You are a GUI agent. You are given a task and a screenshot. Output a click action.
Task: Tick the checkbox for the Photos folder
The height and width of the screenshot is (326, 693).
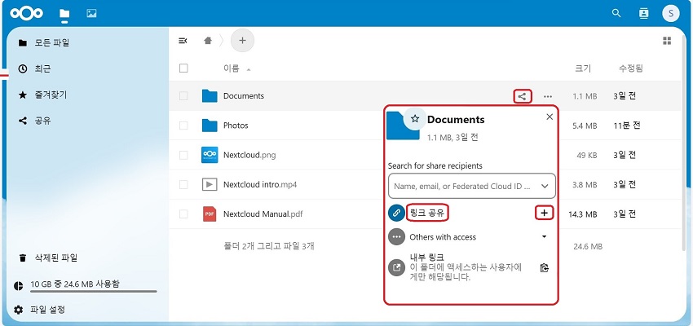coord(183,126)
